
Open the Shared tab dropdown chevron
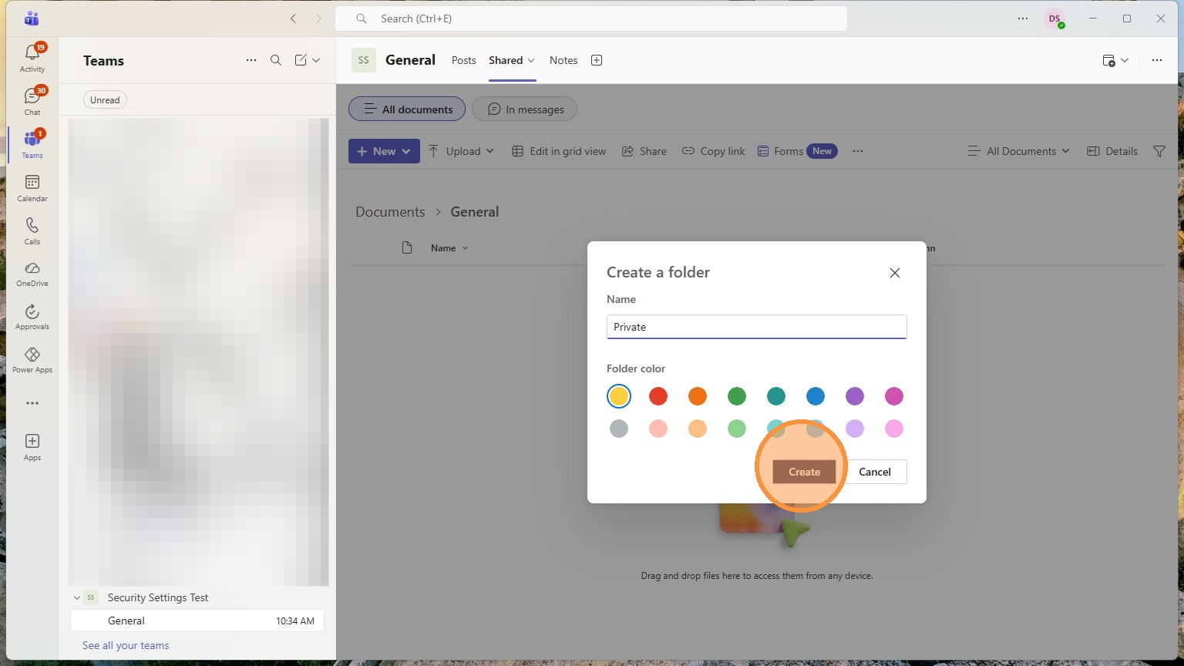(531, 60)
